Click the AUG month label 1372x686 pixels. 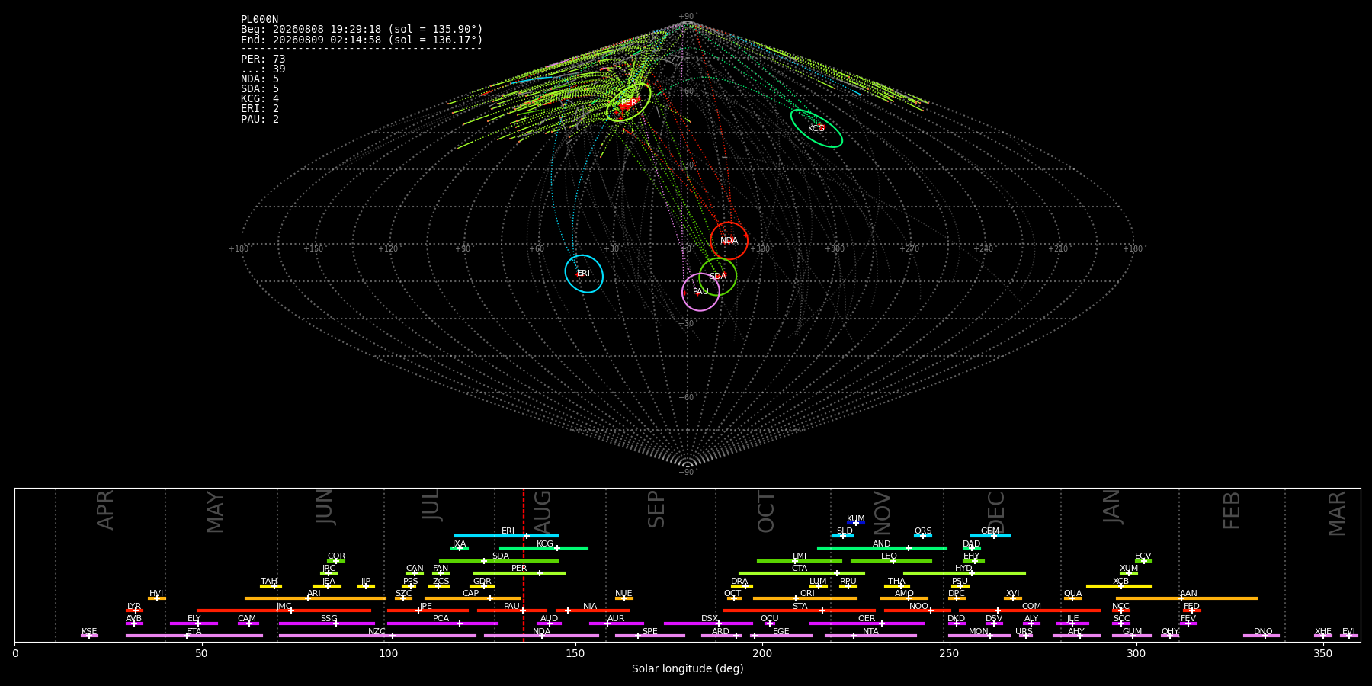543,511
